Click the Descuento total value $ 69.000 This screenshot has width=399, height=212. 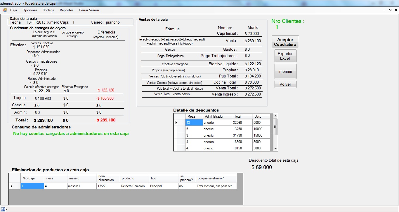[262, 167]
